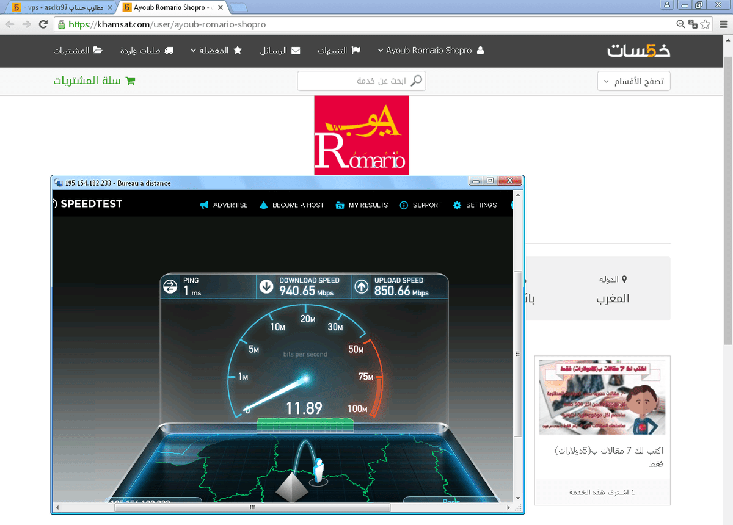Click the translate page icon

pyautogui.click(x=693, y=24)
